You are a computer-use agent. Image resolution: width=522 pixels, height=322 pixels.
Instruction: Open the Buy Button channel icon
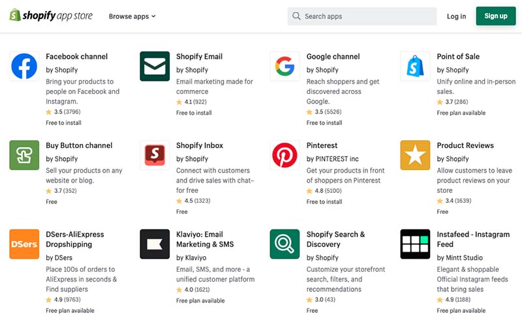point(24,155)
